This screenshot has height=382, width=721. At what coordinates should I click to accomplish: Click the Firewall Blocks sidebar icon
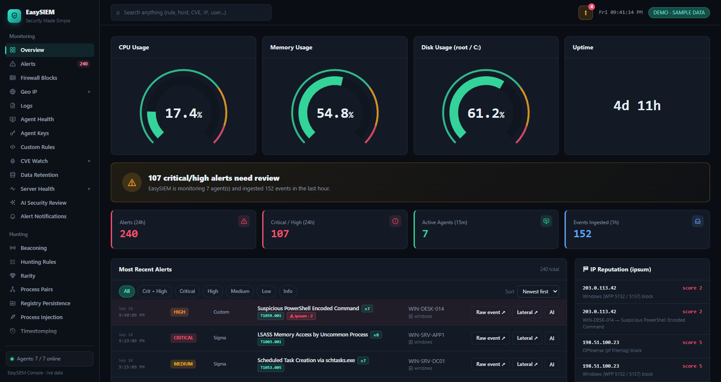pyautogui.click(x=13, y=78)
